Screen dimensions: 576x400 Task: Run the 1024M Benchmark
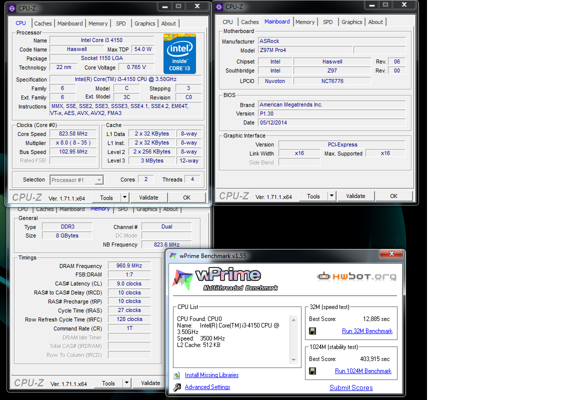click(363, 371)
